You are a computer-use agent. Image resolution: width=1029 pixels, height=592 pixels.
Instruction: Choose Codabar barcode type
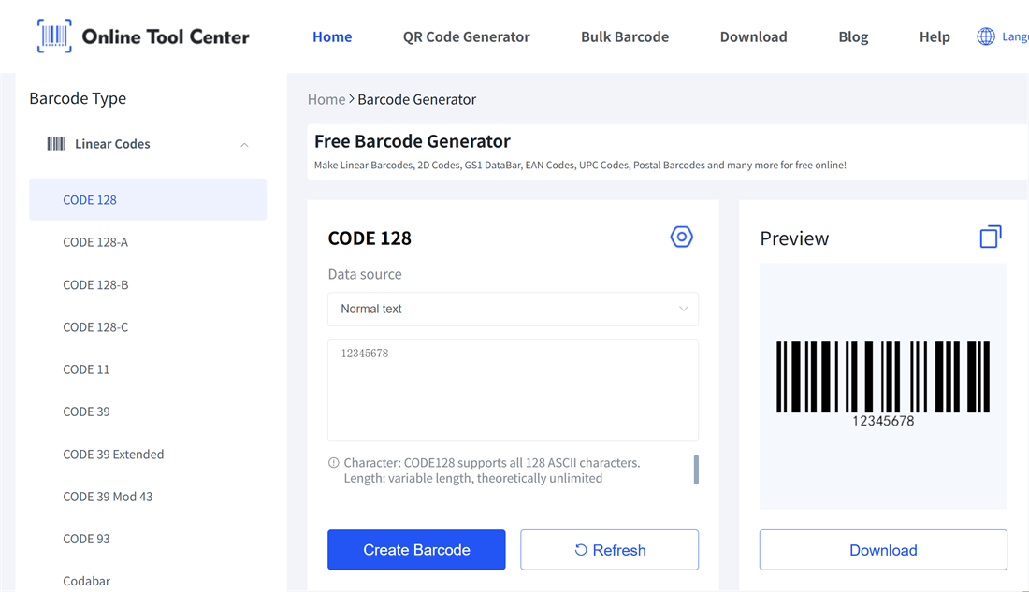point(86,580)
